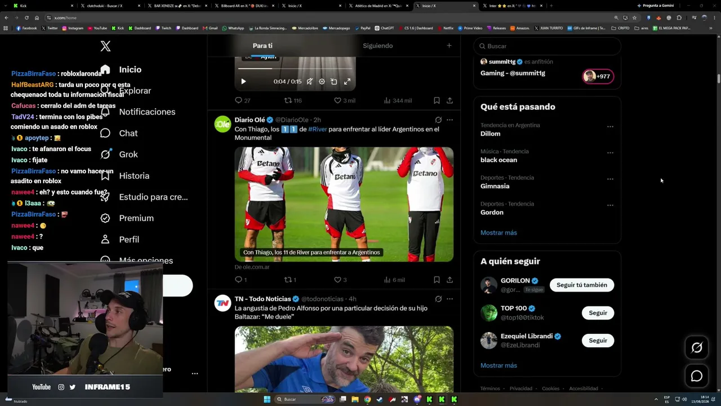Like the post with 3 mil likes
This screenshot has height=406, width=721.
point(344,100)
